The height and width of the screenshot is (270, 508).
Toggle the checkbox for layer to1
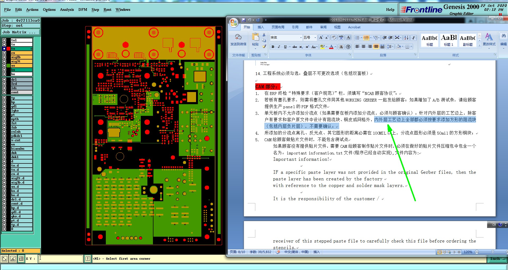pos(4,40)
